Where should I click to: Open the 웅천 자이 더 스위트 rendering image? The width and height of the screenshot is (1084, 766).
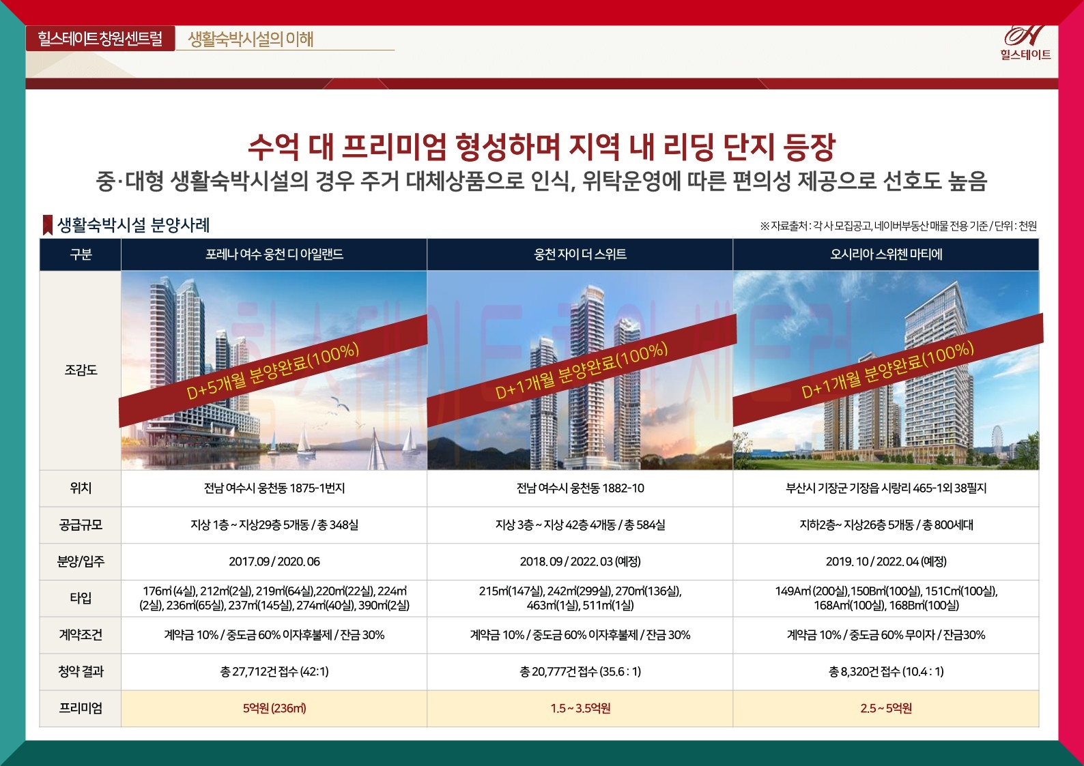(580, 370)
